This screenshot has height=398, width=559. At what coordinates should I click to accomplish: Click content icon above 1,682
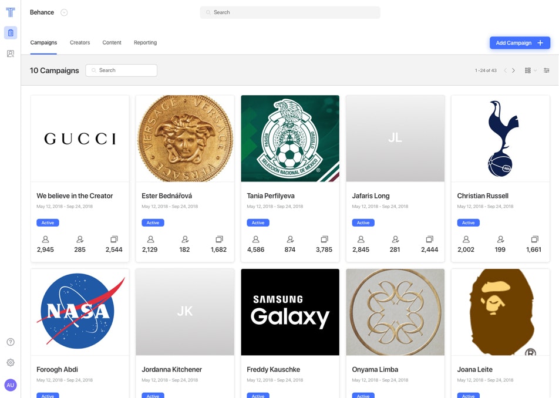[219, 239]
